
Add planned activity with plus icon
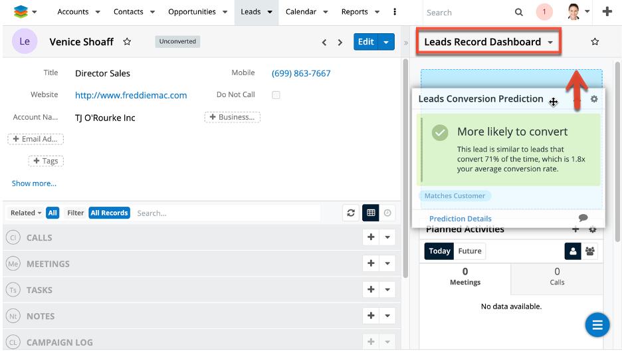[575, 229]
